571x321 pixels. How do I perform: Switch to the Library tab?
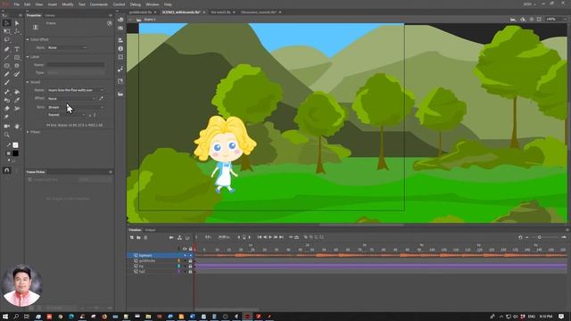(50, 15)
